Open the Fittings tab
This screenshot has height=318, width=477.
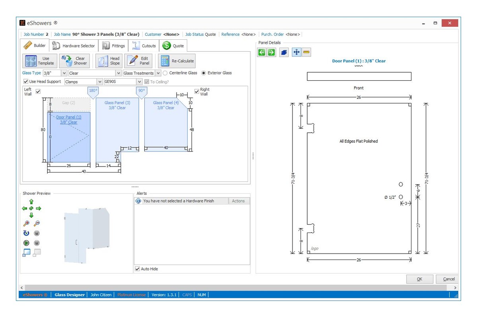click(114, 46)
